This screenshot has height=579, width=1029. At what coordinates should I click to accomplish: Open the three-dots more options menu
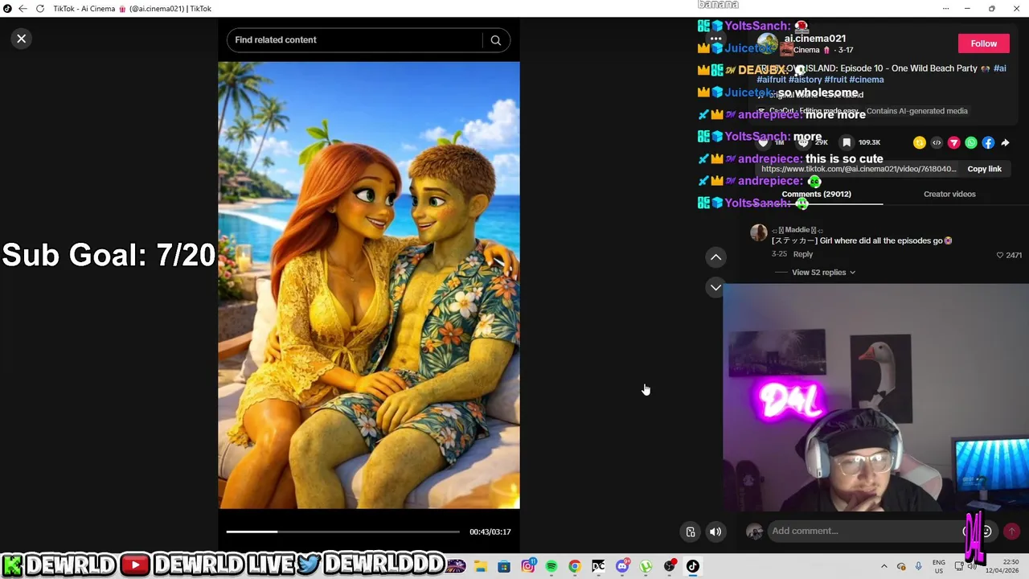[x=715, y=39]
